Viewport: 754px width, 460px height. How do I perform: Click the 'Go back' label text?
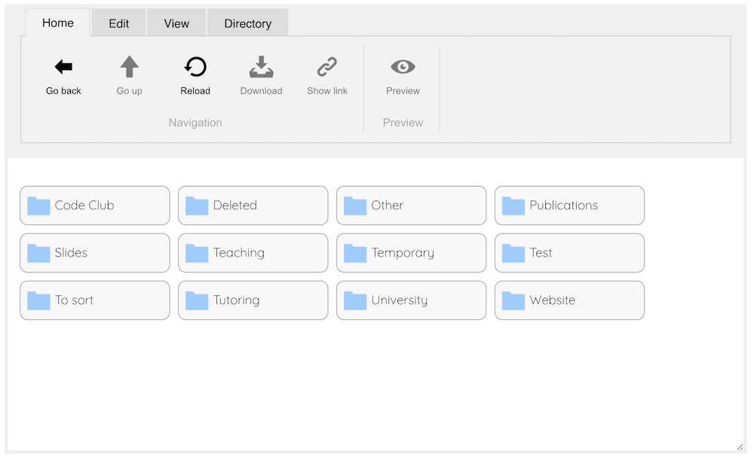63,91
